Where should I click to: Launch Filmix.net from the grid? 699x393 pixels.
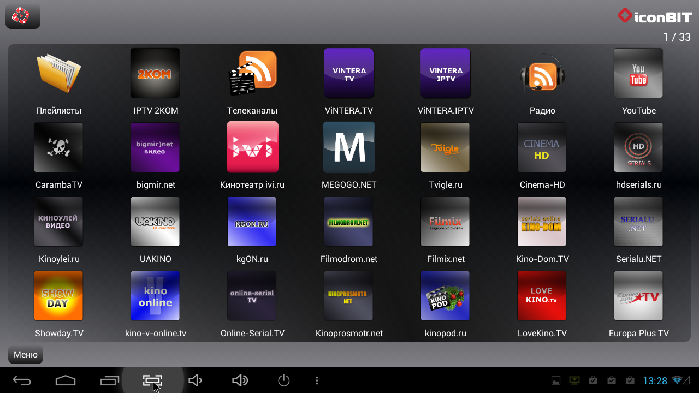point(445,222)
